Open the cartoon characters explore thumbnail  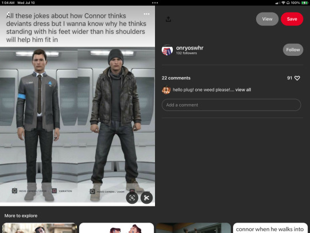click(x=117, y=228)
